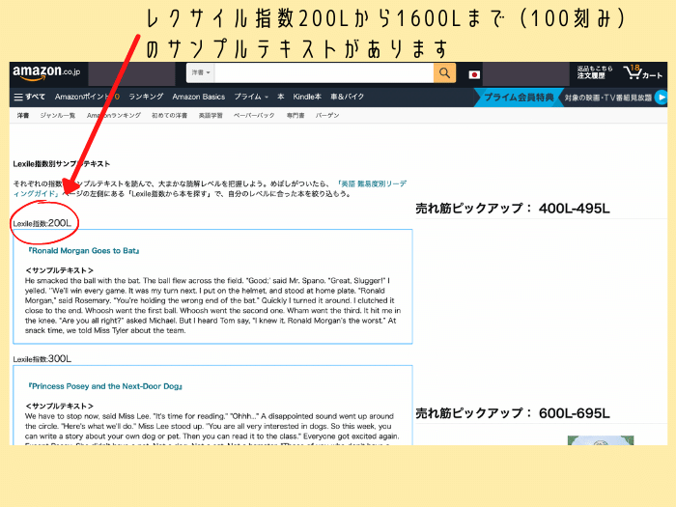The width and height of the screenshot is (676, 507).
Task: Switch to the ペーパーバック subnav tab
Action: coord(253,116)
